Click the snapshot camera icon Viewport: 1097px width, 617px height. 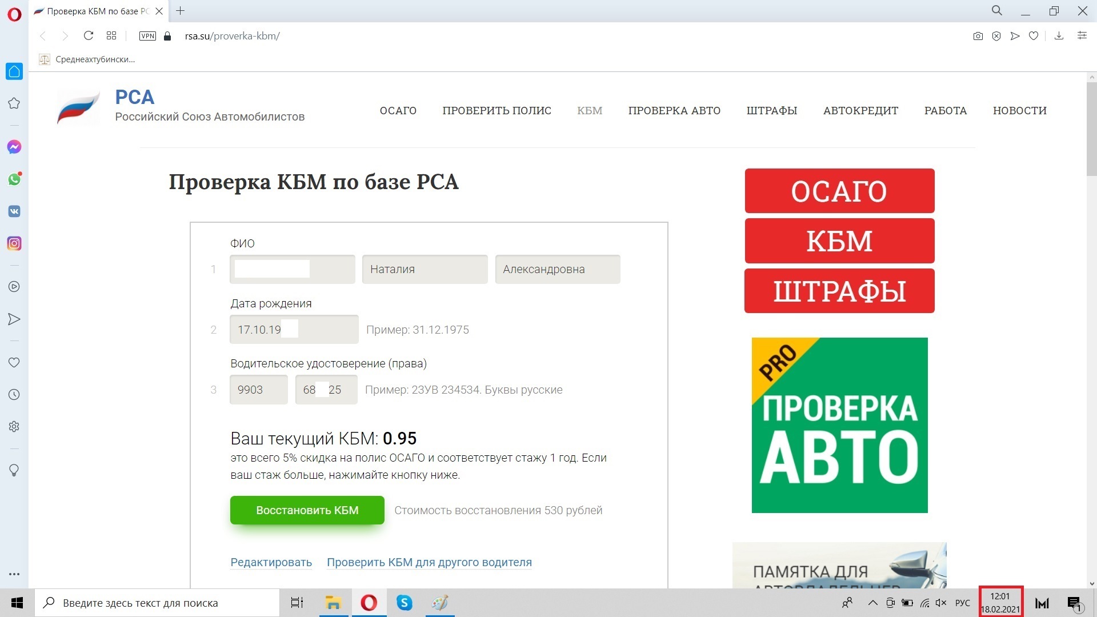[978, 36]
